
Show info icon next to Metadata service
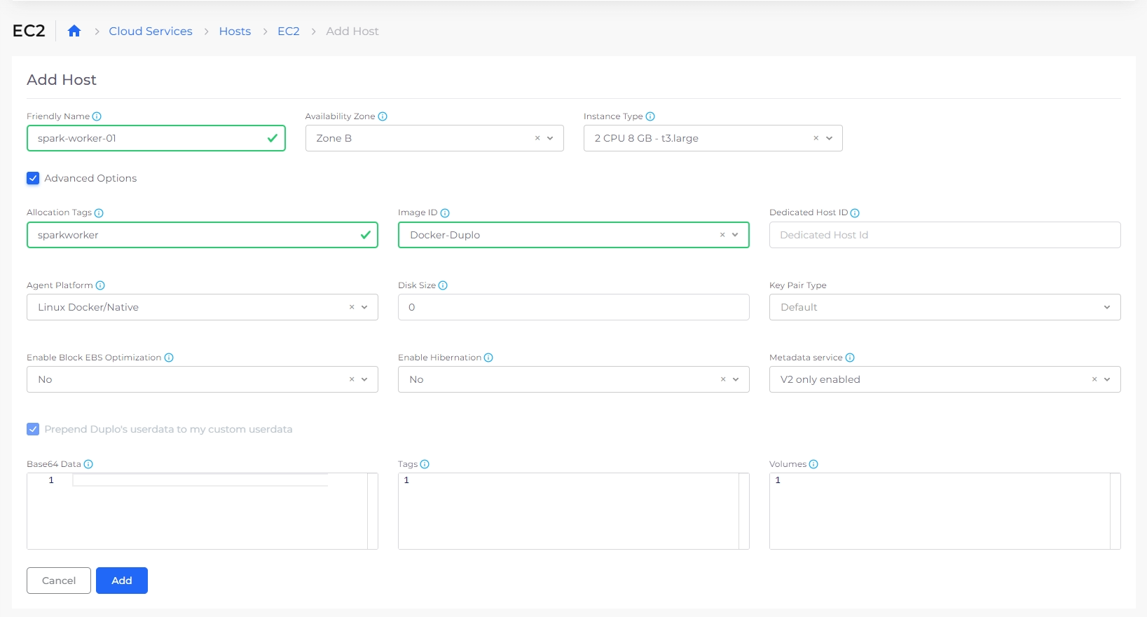[850, 358]
